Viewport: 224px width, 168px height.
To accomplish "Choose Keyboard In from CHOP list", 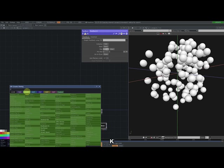I will [x=45, y=126].
